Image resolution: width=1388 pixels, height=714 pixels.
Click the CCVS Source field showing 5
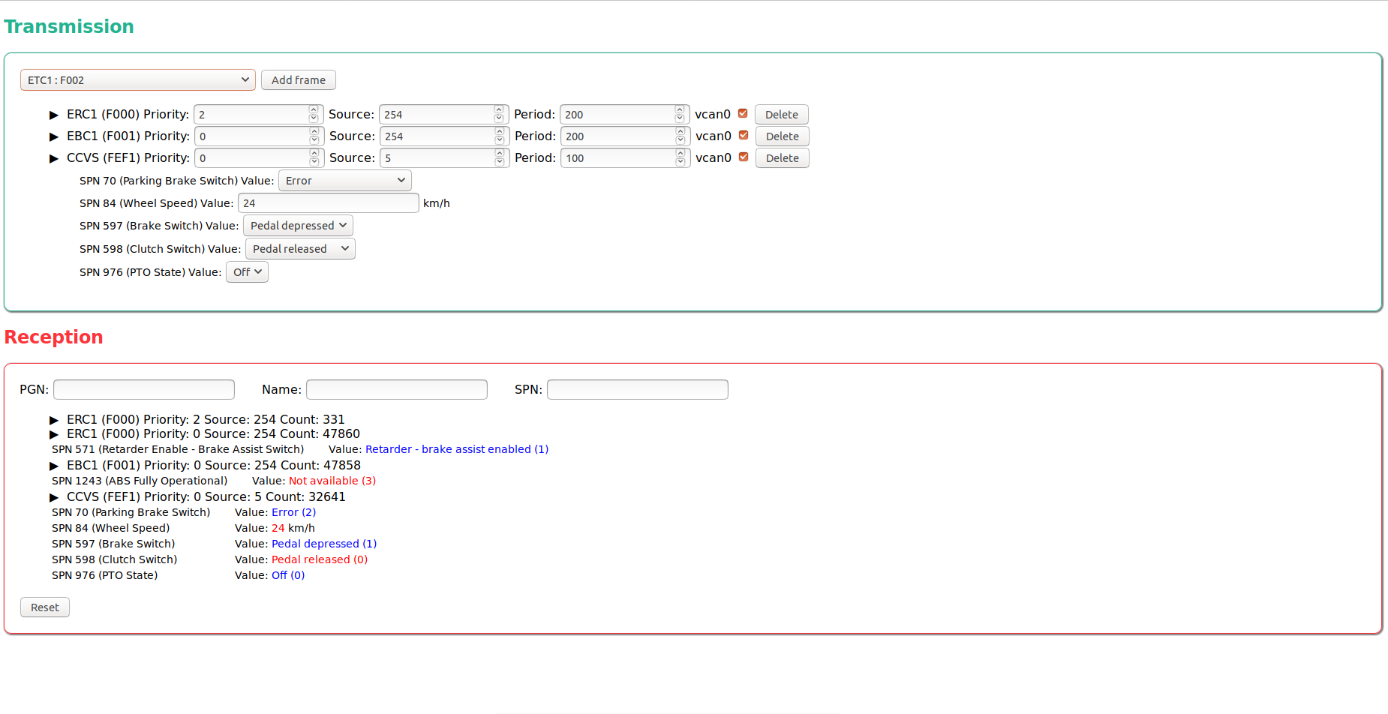[444, 158]
